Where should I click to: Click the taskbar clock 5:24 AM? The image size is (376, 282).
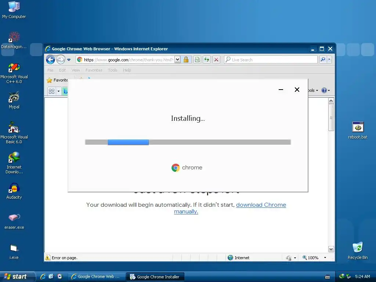[362, 277]
